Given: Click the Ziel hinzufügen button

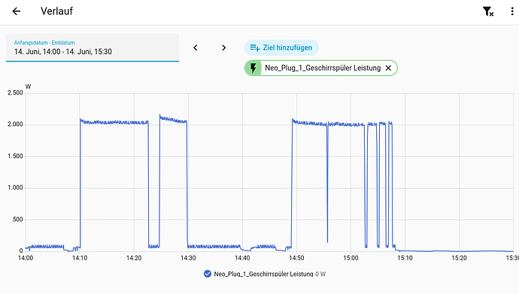Looking at the screenshot, I should 281,48.
